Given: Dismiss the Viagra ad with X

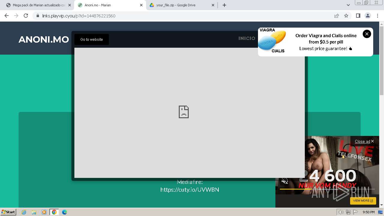Looking at the screenshot, I should pos(367,34).
